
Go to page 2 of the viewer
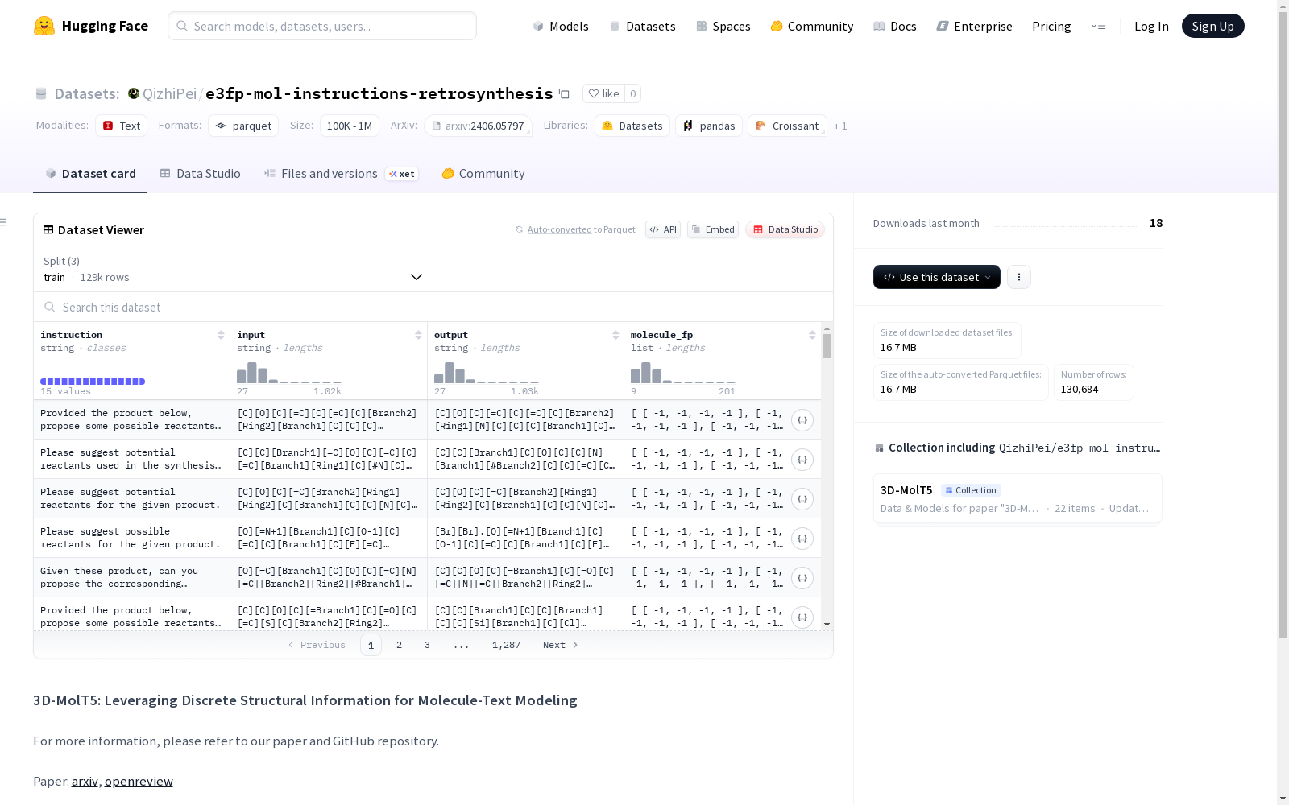[x=399, y=645]
